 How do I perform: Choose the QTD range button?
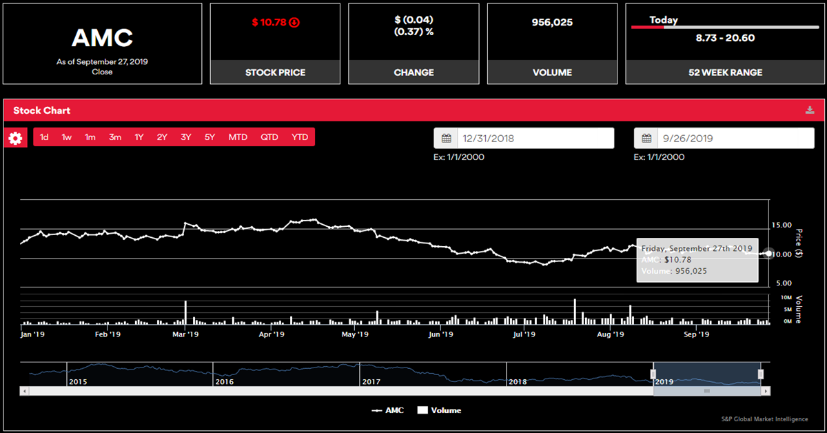click(269, 137)
